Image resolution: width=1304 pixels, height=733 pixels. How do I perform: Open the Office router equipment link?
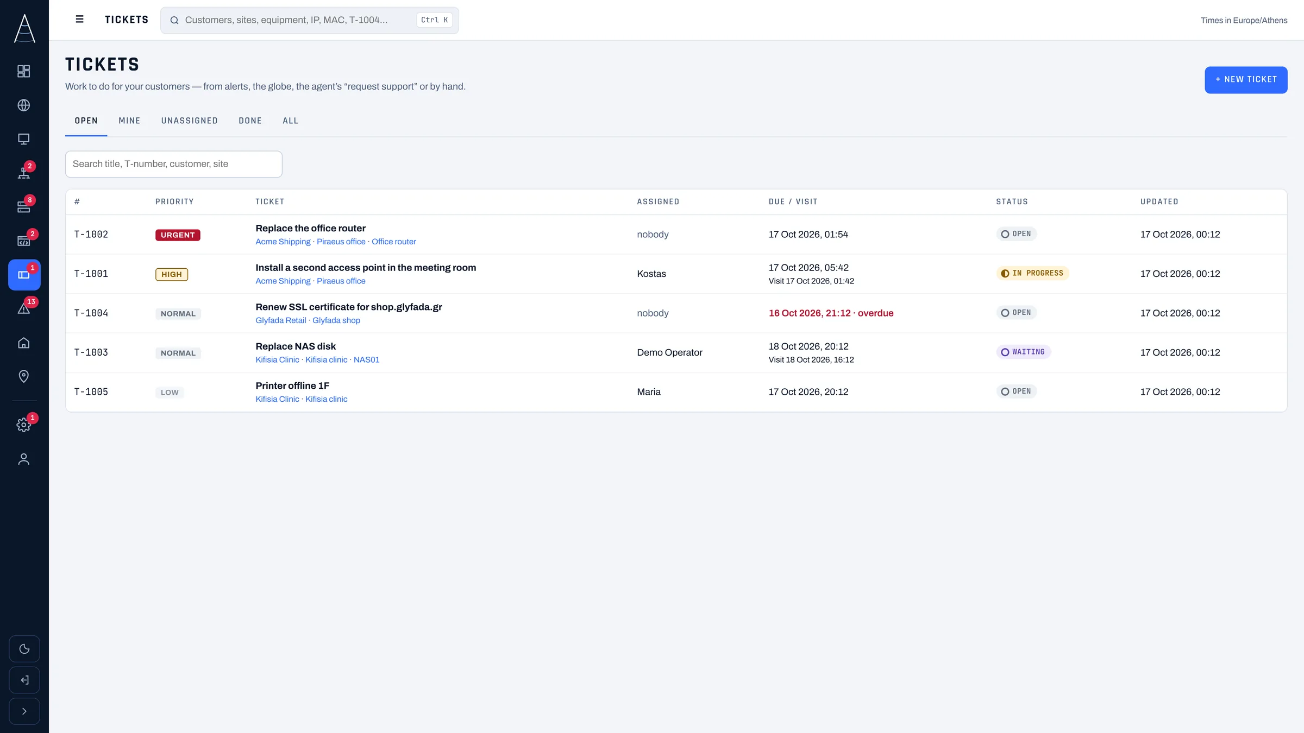click(394, 242)
